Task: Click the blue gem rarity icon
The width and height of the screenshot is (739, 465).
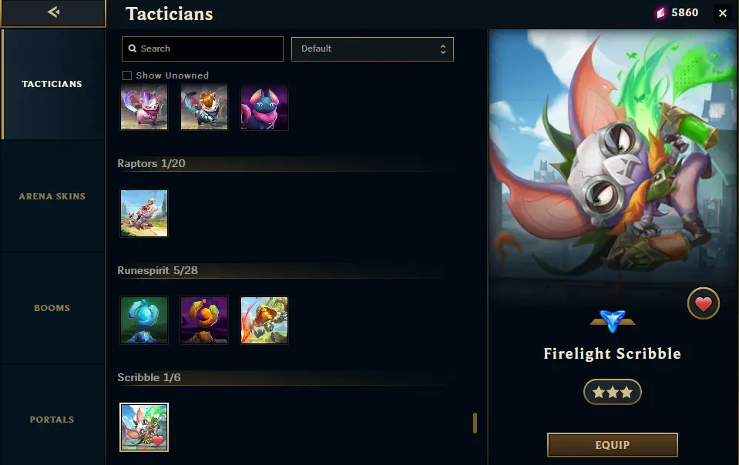Action: [612, 321]
